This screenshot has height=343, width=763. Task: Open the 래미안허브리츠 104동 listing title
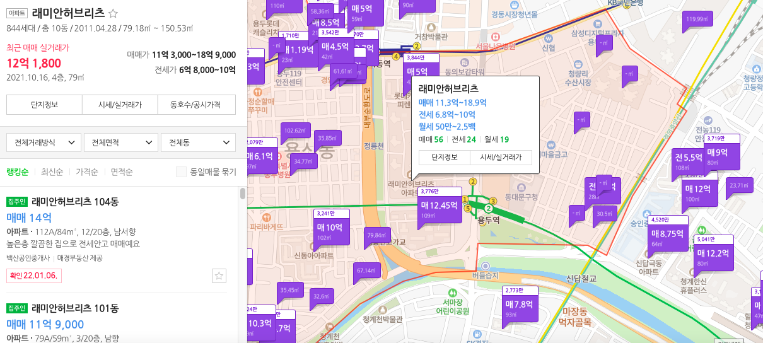(75, 202)
